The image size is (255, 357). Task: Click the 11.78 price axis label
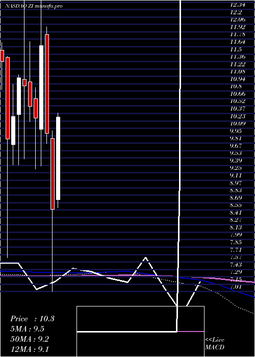tap(238, 35)
